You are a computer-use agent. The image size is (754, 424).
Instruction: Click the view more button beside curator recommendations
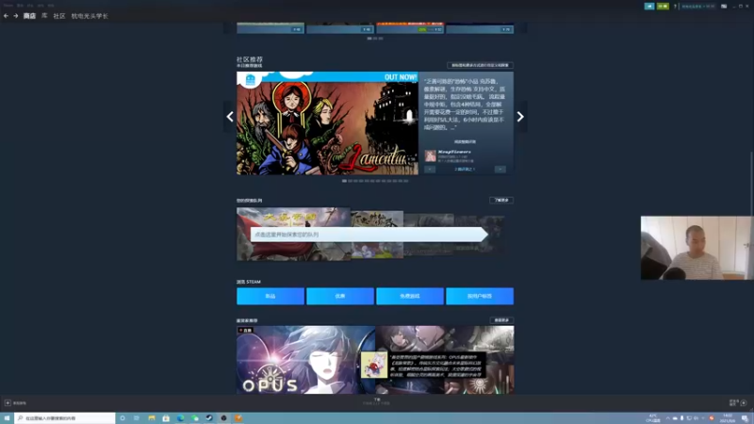501,320
